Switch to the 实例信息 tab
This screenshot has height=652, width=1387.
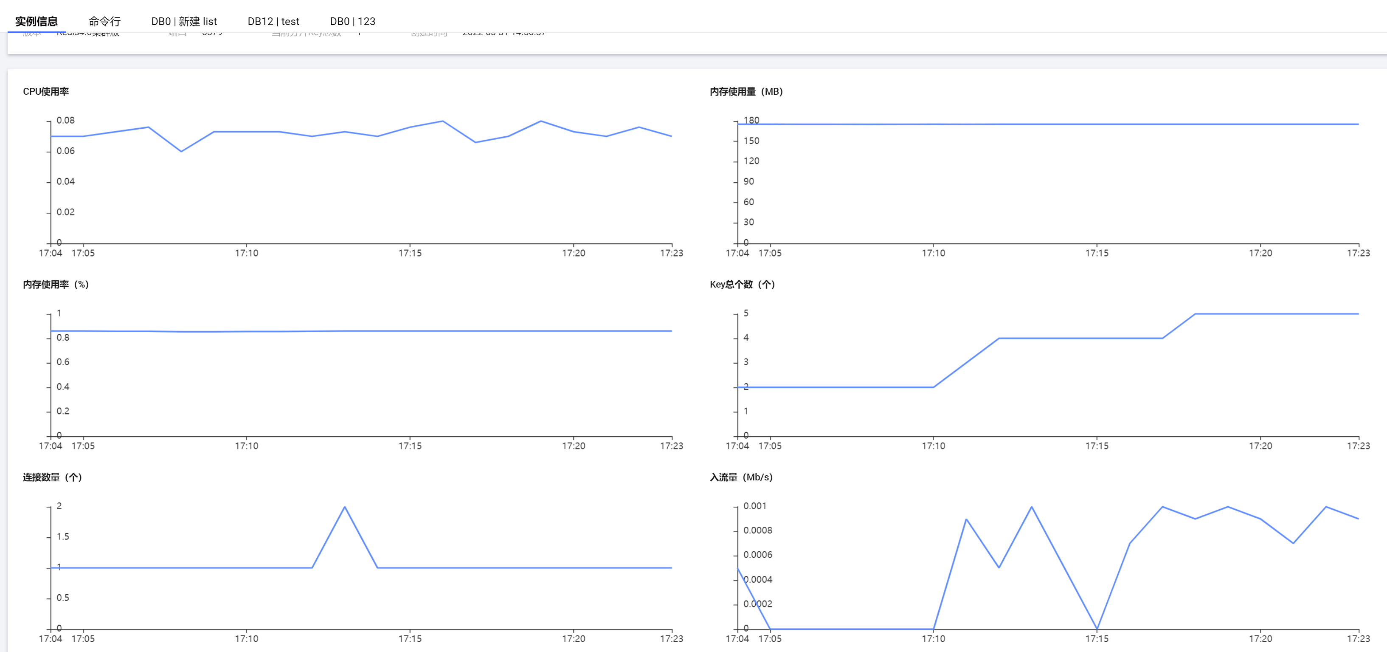click(36, 22)
